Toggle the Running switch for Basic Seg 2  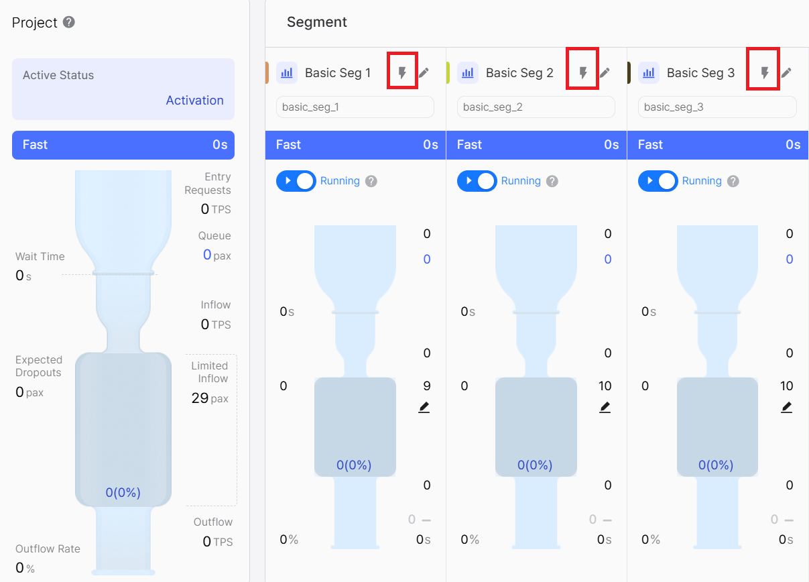click(477, 181)
